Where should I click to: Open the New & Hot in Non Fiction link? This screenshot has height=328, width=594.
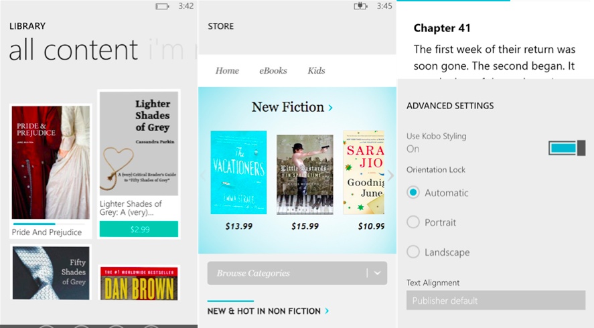coord(264,311)
